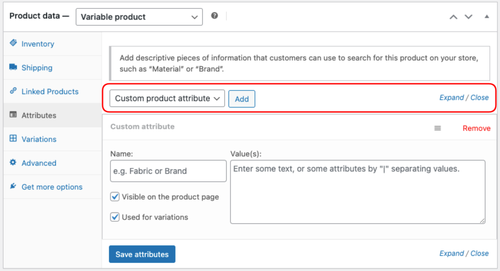Viewport: 500px width, 271px height.
Task: Click the Attributes panel icon
Action: [x=13, y=115]
